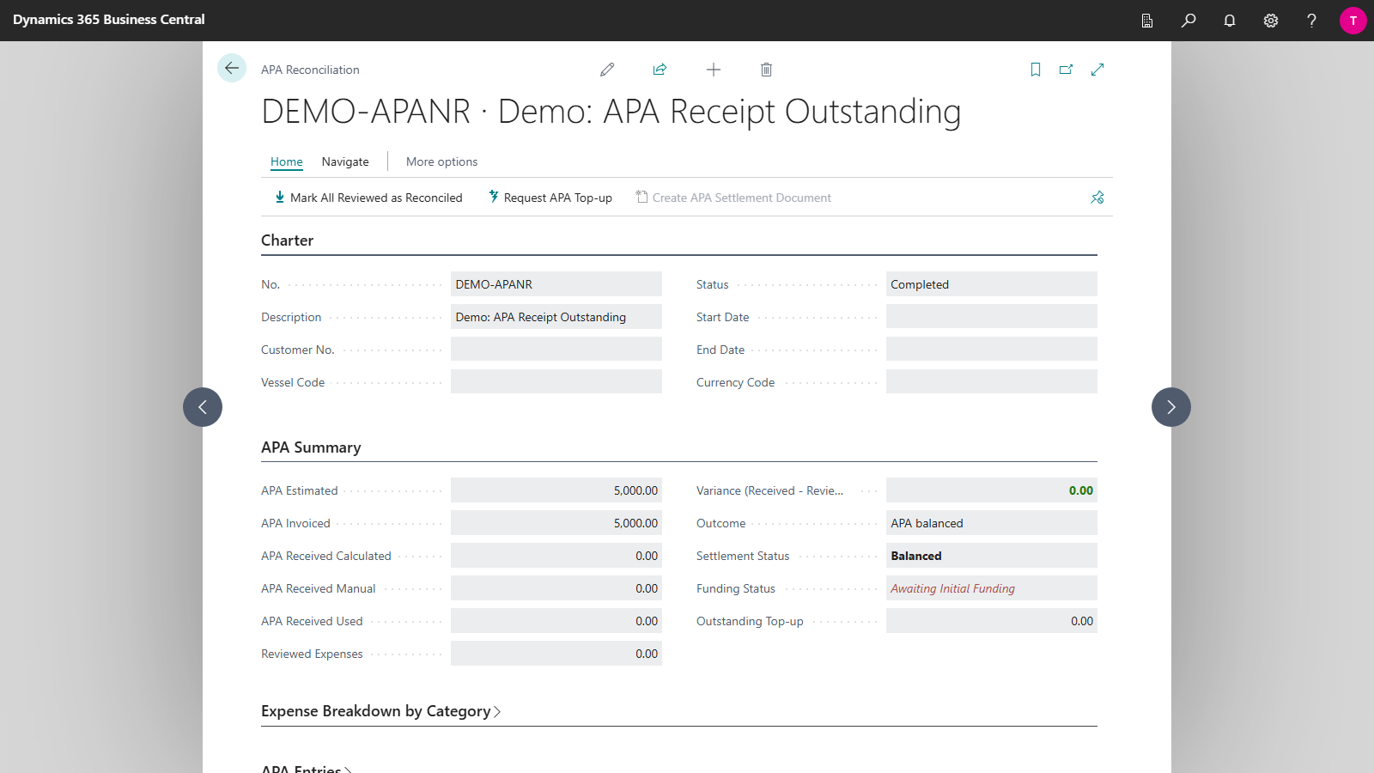Screen dimensions: 1374x773
Task: Create new record with plus icon
Action: [x=714, y=70]
